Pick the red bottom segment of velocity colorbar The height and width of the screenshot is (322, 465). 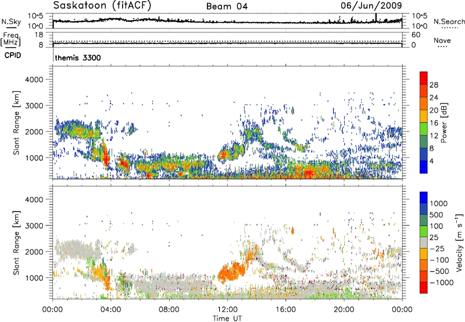coord(424,288)
